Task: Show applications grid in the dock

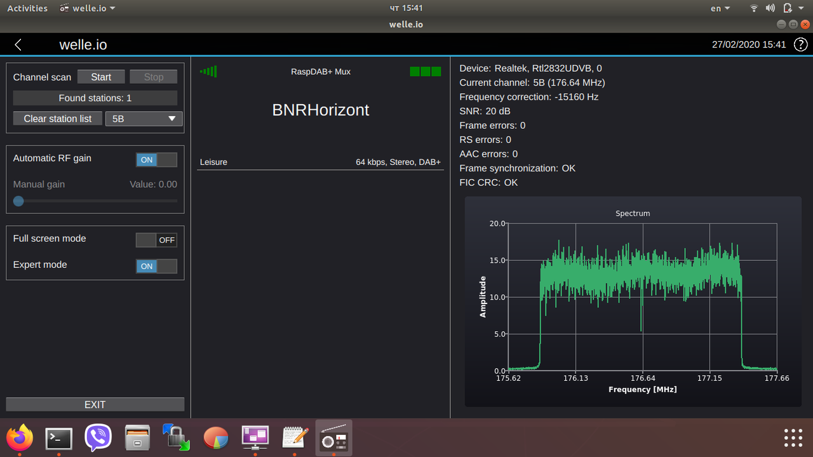Action: click(793, 438)
